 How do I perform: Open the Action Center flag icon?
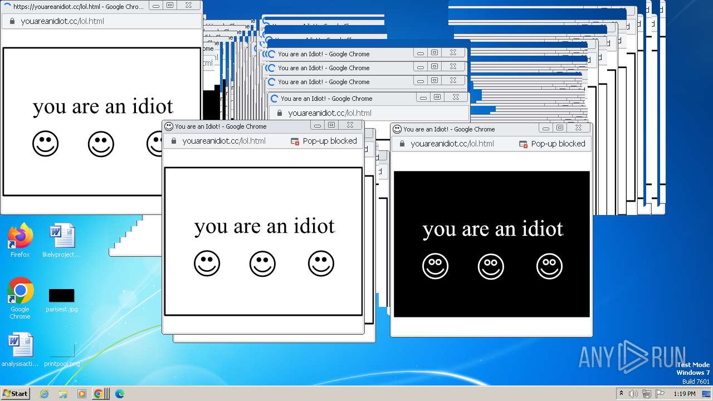tap(660, 394)
